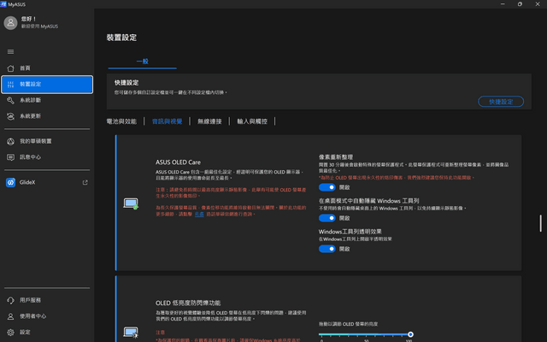Screen dimensions: 547x342
Task: Close the MyASUS window
Action: 538,4
